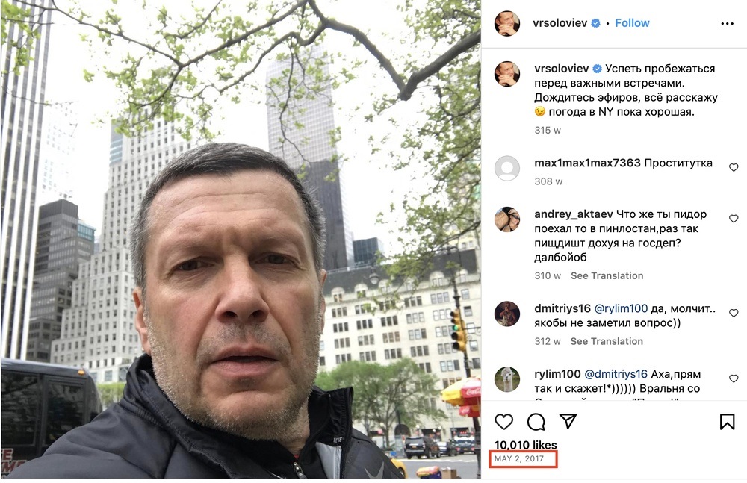Screen dimensions: 747x483
Task: Open @dmitriys16 mention in rylim100 comment
Action: pos(616,374)
